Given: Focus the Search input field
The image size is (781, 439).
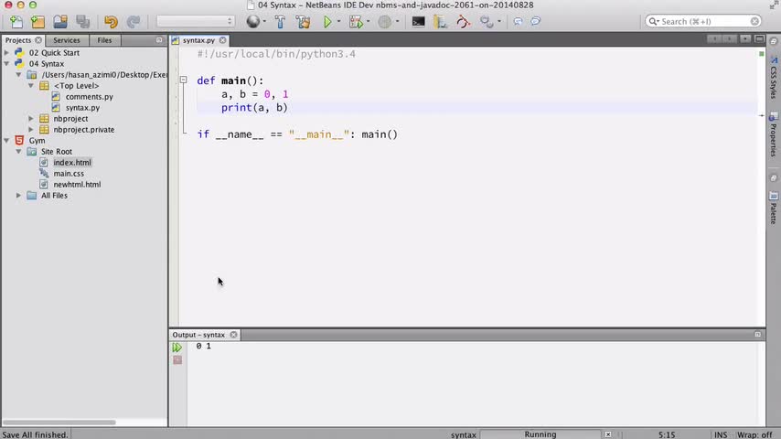Looking at the screenshot, I should (702, 21).
